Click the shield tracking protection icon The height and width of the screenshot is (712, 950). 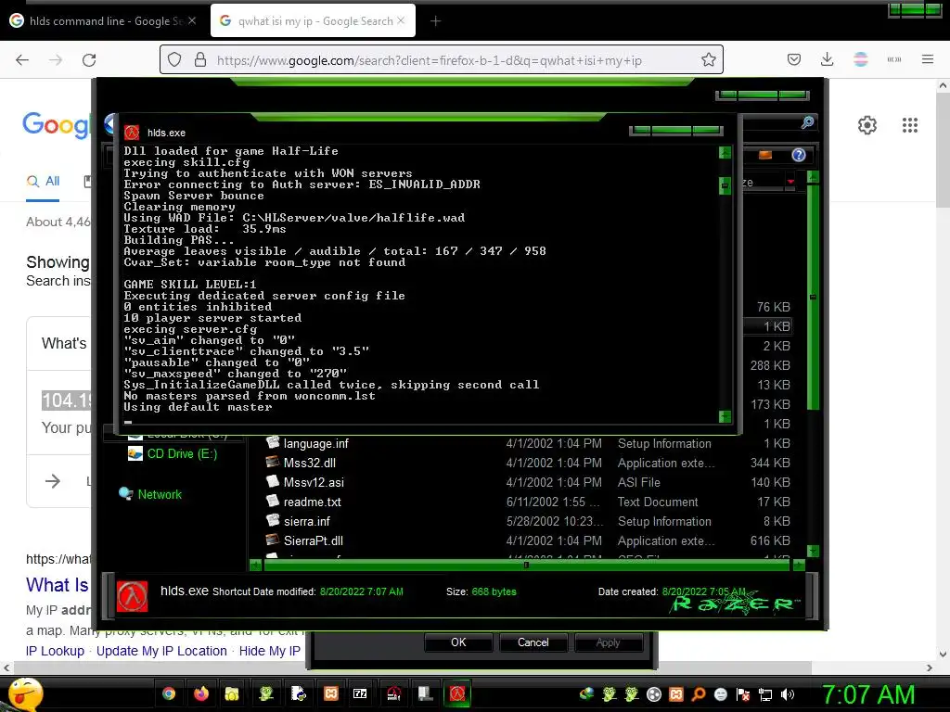point(174,59)
